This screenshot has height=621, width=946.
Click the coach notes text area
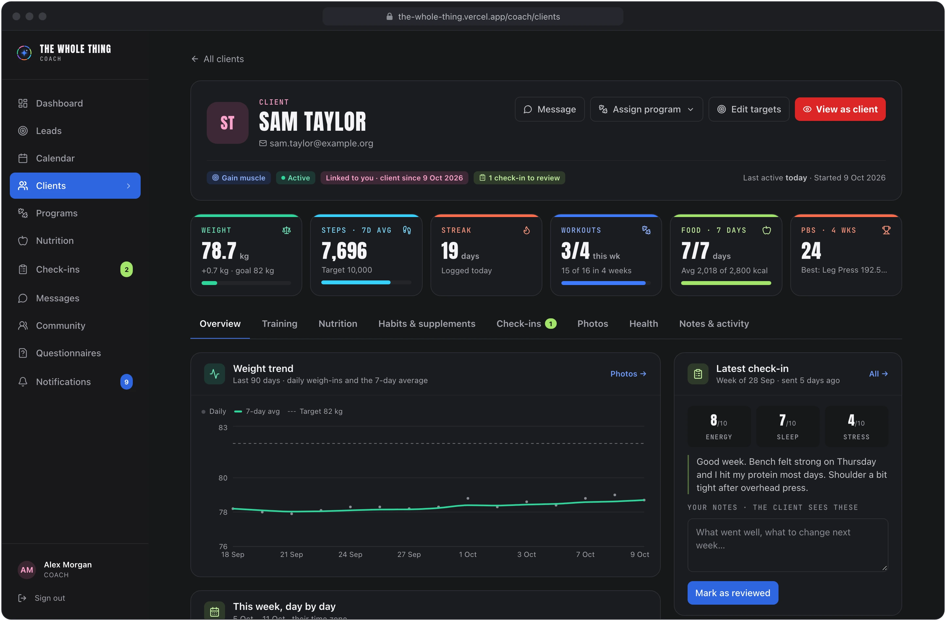(x=787, y=545)
